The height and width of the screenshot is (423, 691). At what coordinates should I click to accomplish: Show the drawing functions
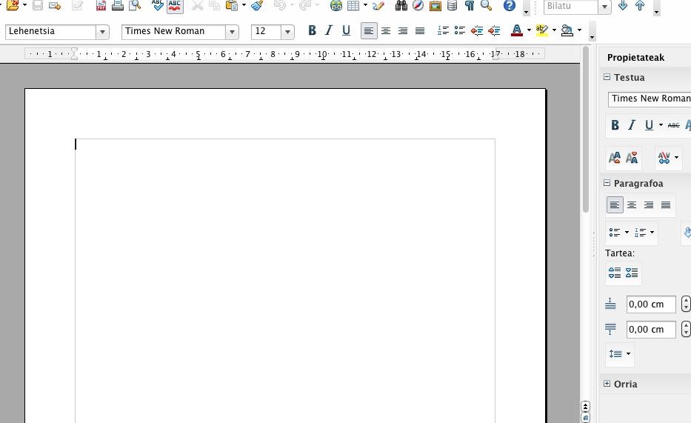[378, 5]
